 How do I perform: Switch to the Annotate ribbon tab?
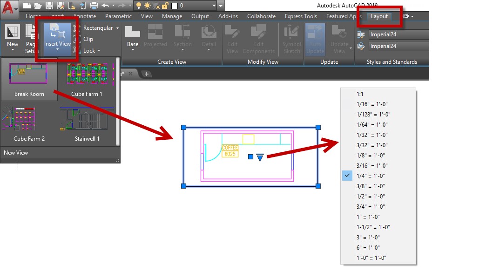click(x=84, y=16)
